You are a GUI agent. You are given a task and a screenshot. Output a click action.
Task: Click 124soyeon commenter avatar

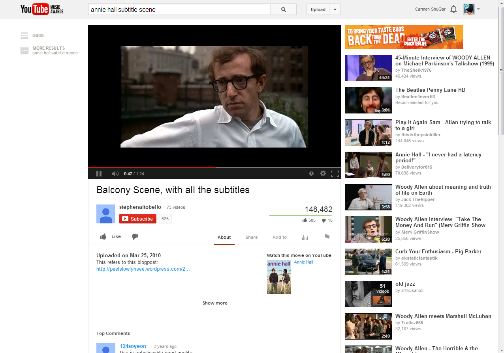coord(106,348)
